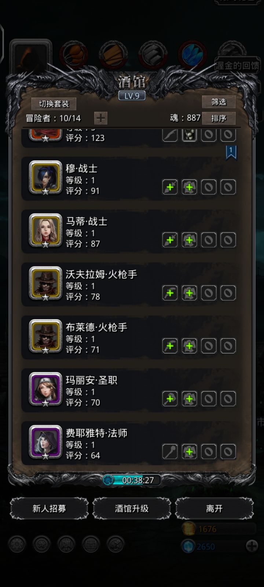Click the refresh timer bar 00:38:27
The width and height of the screenshot is (264, 587).
(132, 480)
